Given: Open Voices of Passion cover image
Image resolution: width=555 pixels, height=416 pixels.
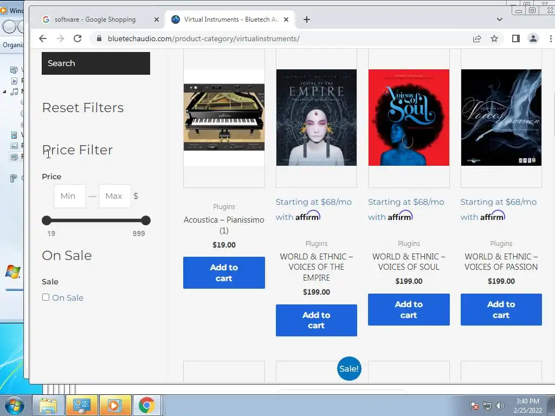Looking at the screenshot, I should click(501, 117).
